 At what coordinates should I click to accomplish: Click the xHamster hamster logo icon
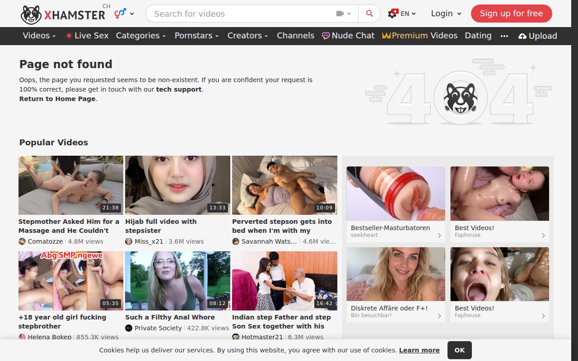[30, 14]
